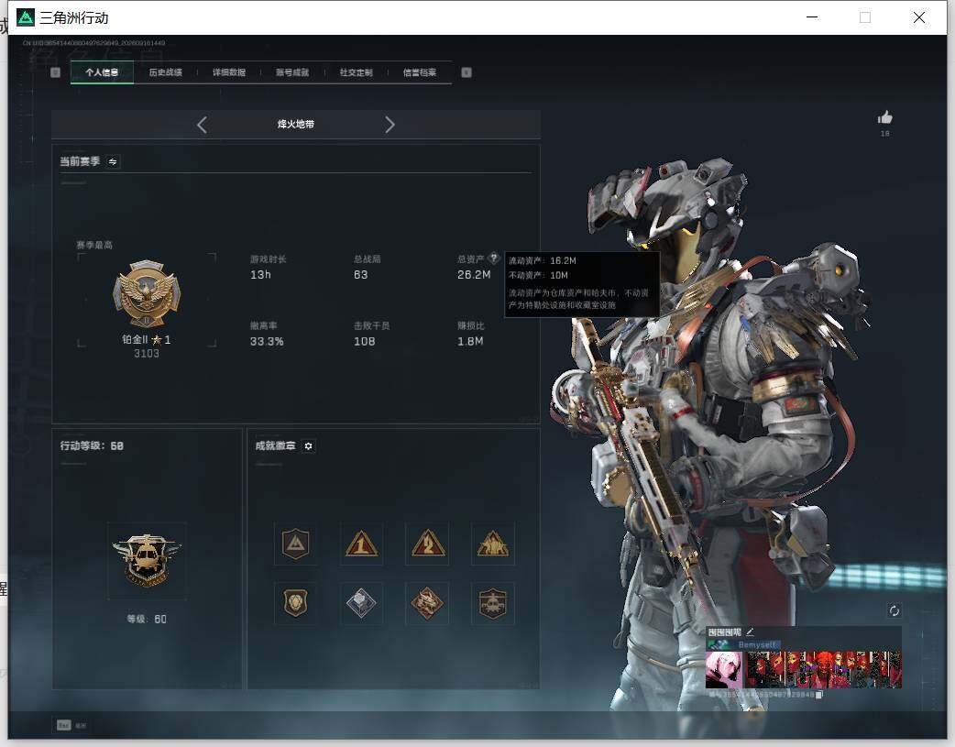Viewport: 955px width, 747px height.
Task: Click the 总资产 value 26.2M
Action: coord(474,275)
